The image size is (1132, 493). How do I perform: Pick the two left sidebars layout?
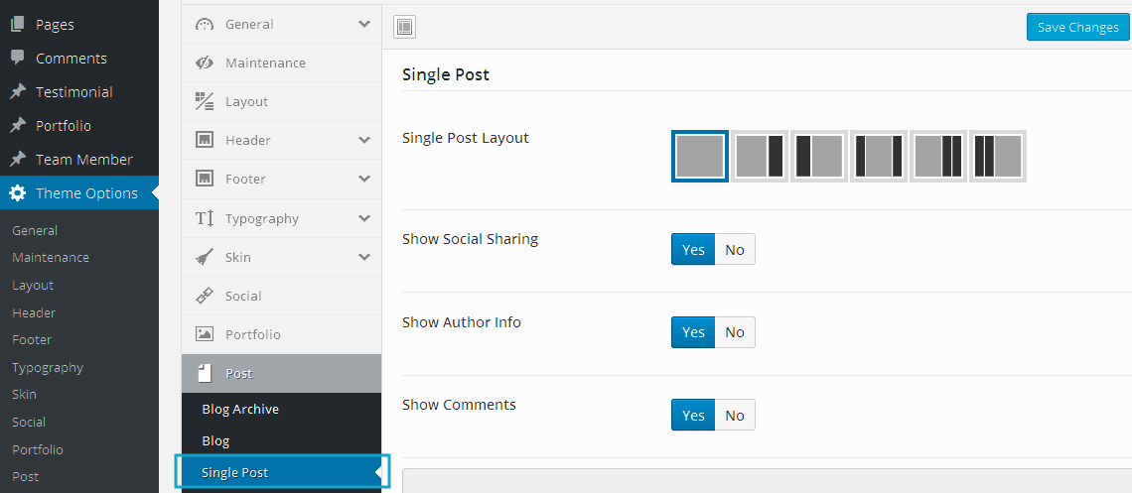click(998, 157)
